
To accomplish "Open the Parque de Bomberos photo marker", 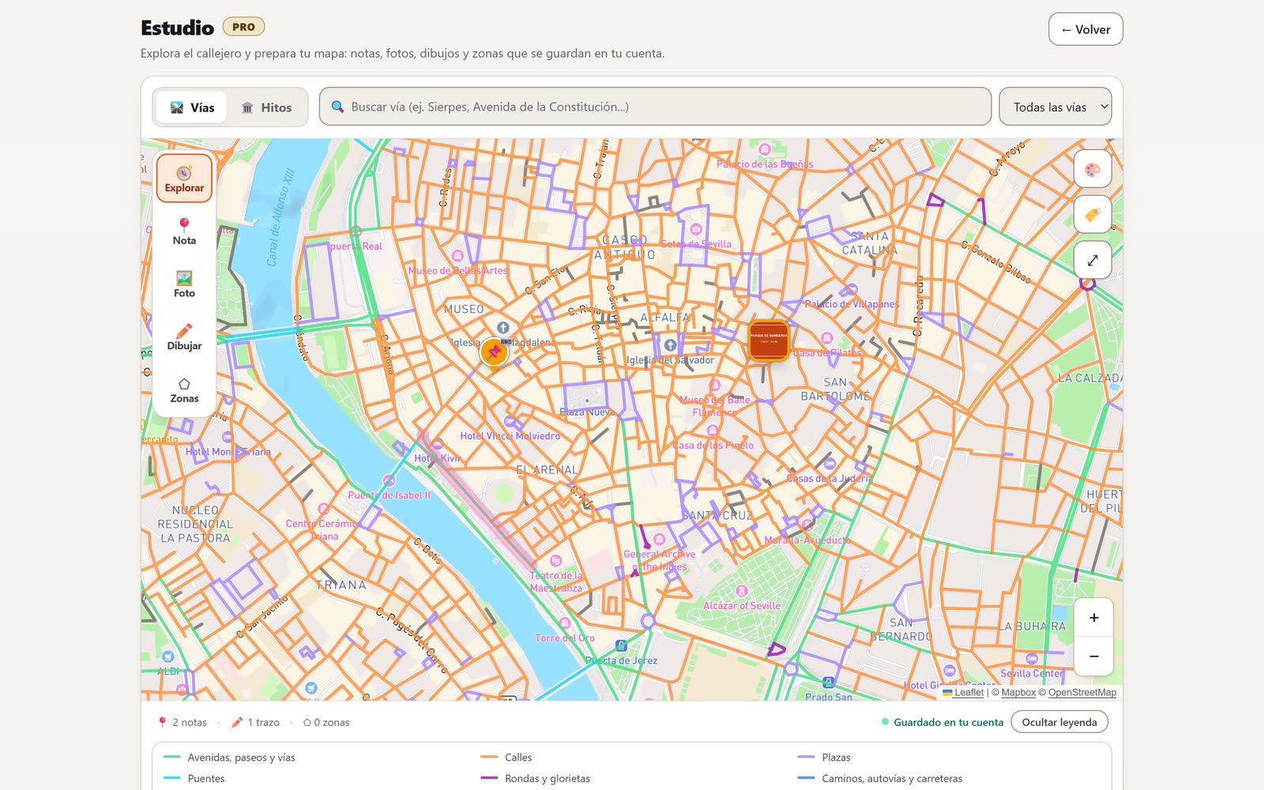I will tap(769, 340).
